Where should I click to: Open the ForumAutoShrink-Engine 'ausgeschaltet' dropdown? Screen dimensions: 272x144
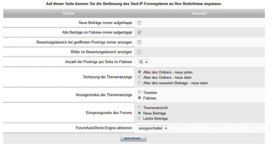click(x=153, y=128)
